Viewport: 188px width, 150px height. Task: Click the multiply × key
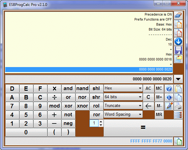point(54,89)
